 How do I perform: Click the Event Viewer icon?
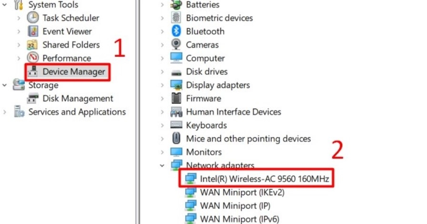(33, 31)
